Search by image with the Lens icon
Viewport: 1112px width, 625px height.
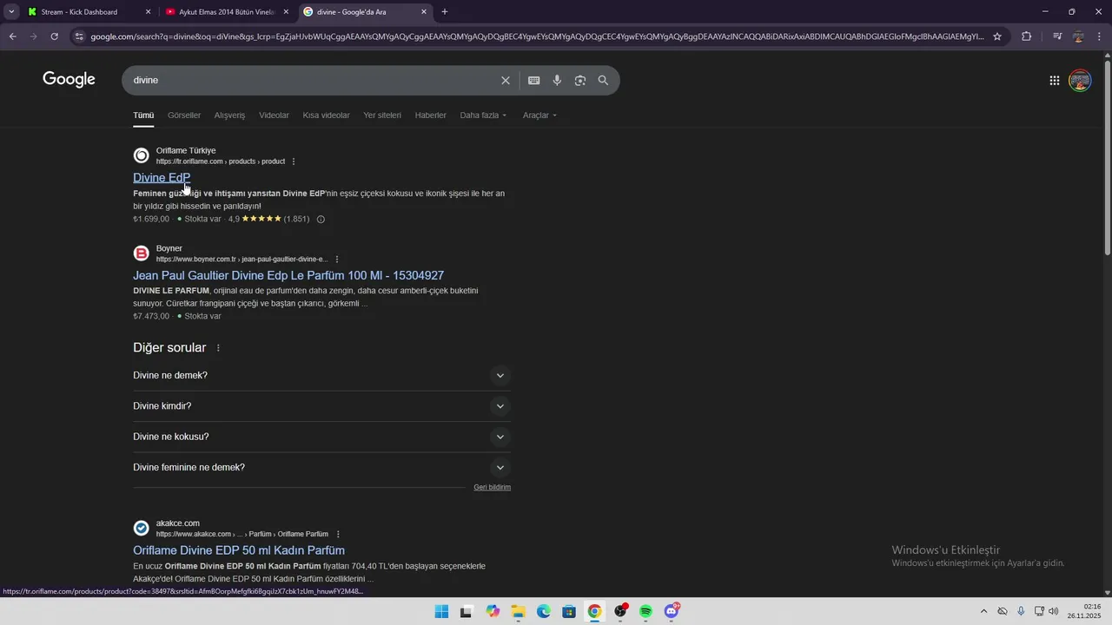point(580,80)
